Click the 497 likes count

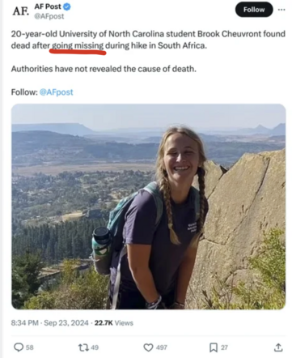(162, 347)
